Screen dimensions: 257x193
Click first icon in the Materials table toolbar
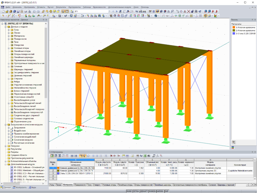point(52,156)
